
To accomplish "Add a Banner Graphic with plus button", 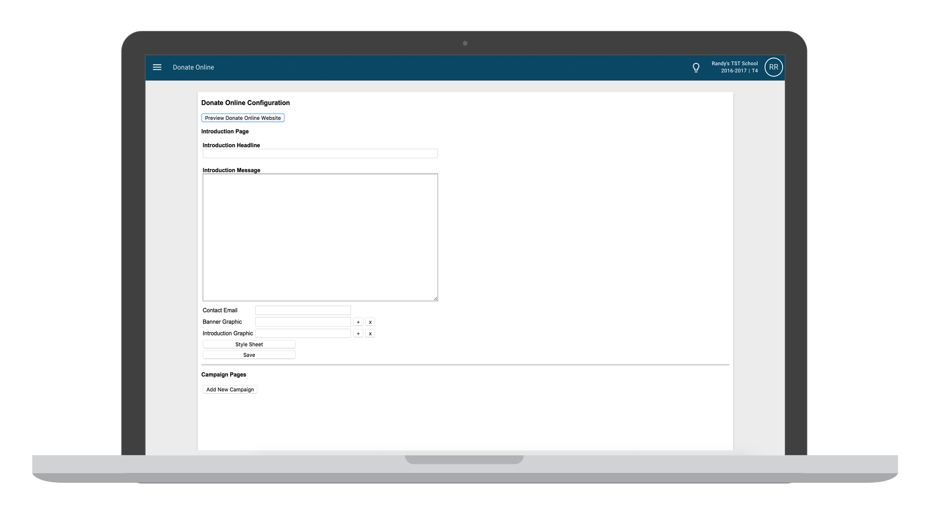I will pos(358,322).
